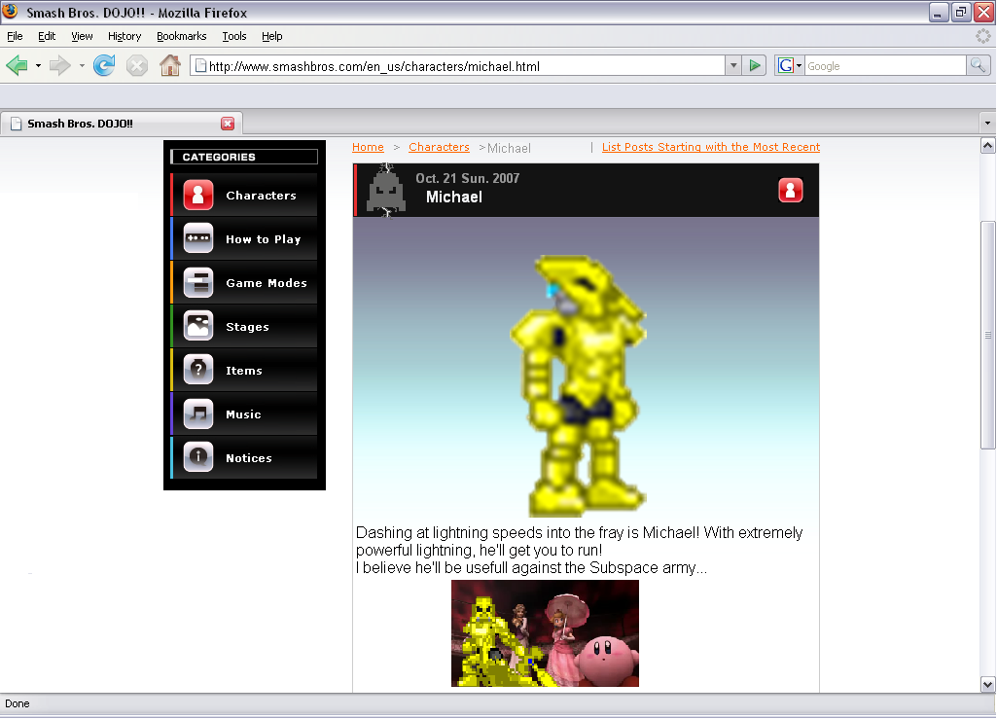Open the History menu
This screenshot has width=997, height=719.
click(125, 36)
